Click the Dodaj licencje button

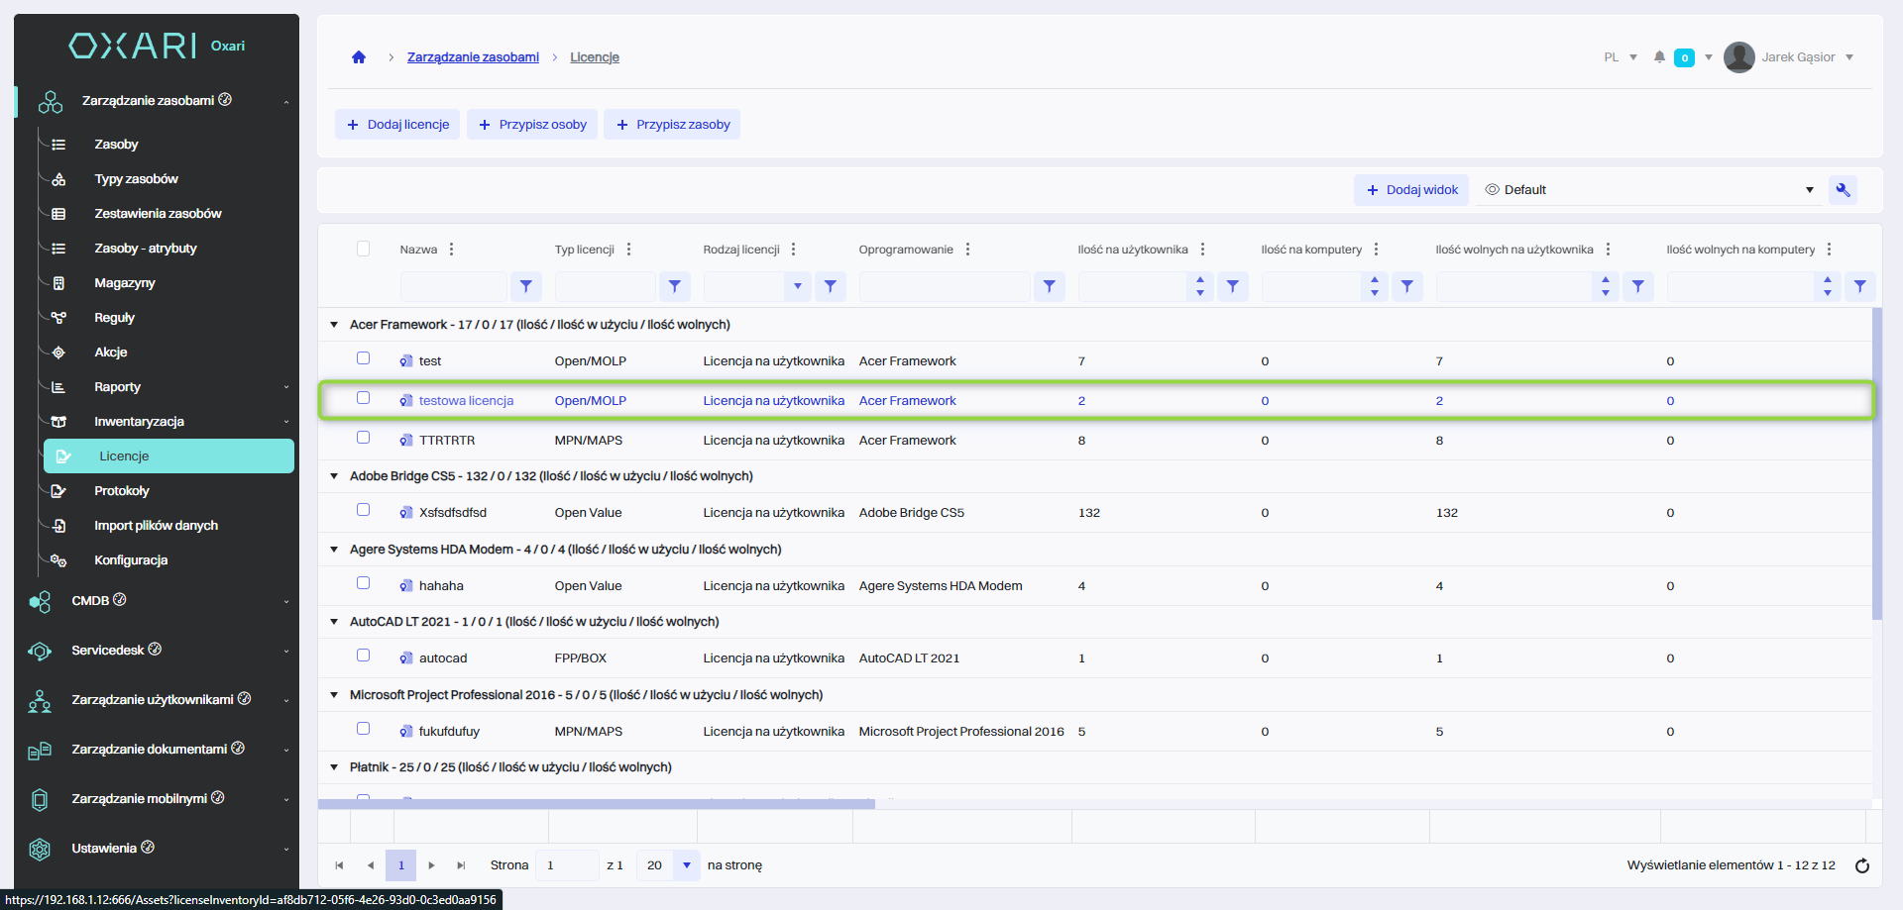point(397,125)
